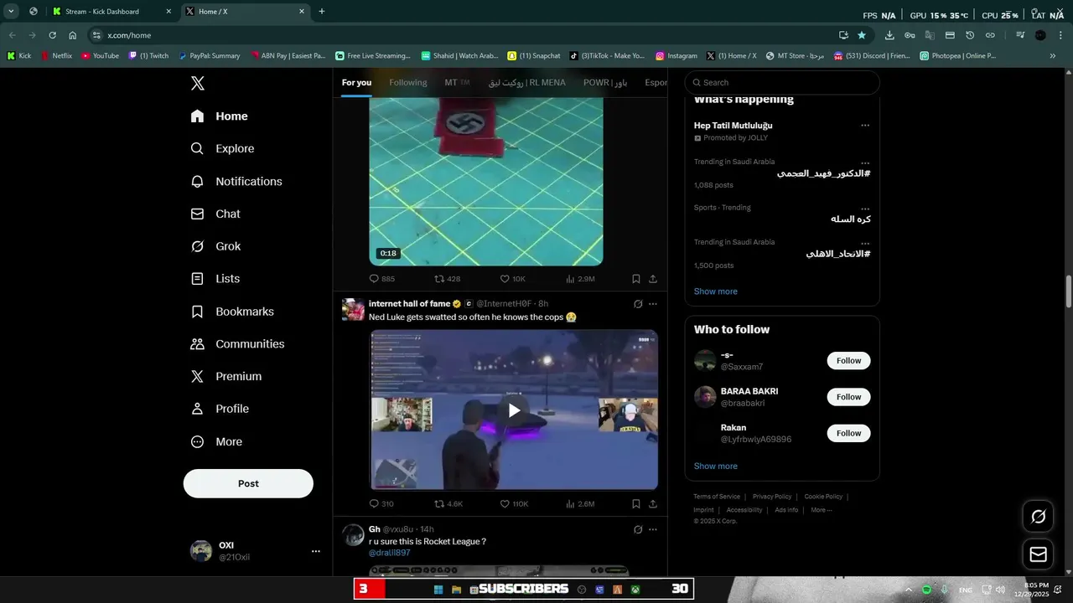Open Grok from the sidebar

(216, 246)
